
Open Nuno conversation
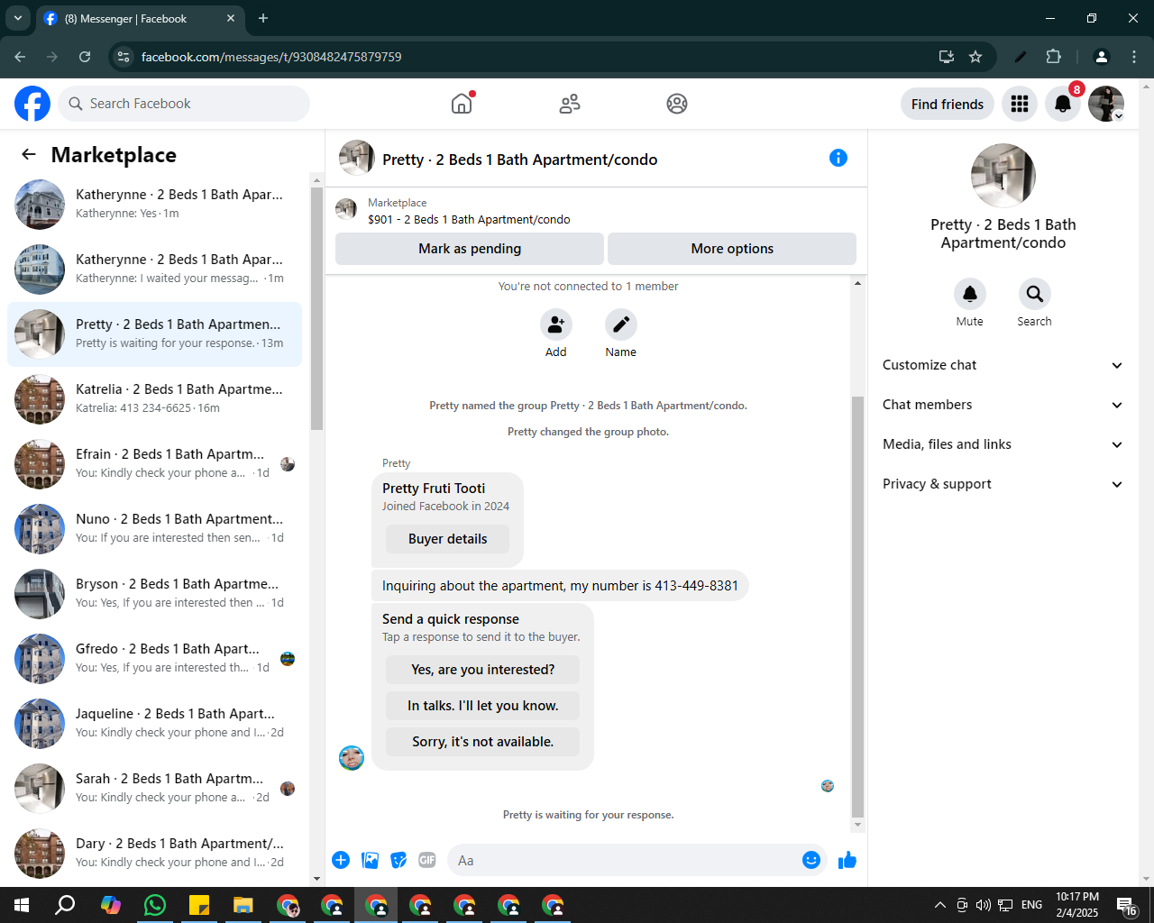coord(154,529)
